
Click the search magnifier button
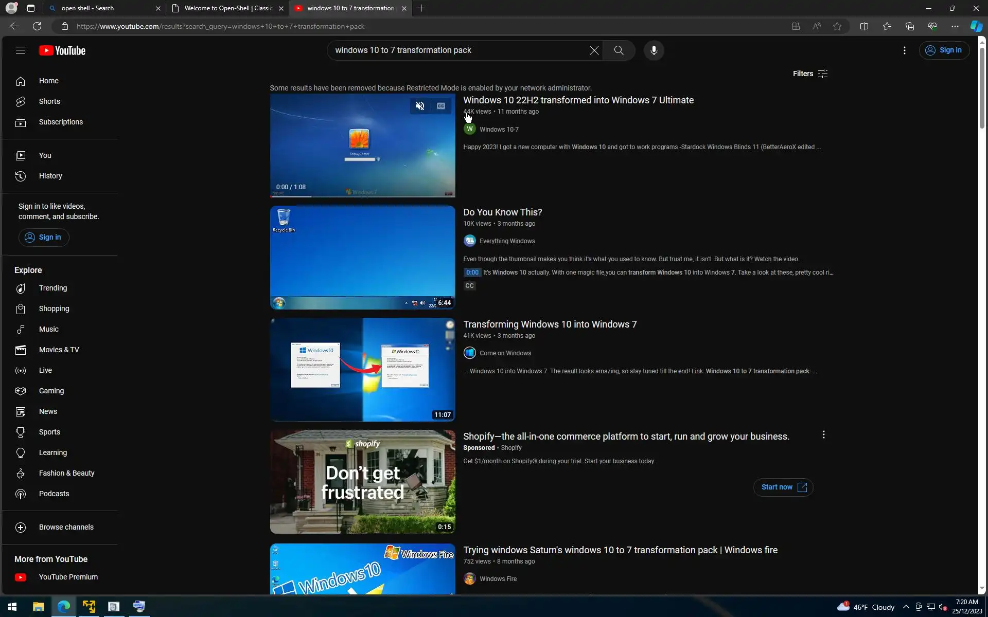click(x=619, y=50)
